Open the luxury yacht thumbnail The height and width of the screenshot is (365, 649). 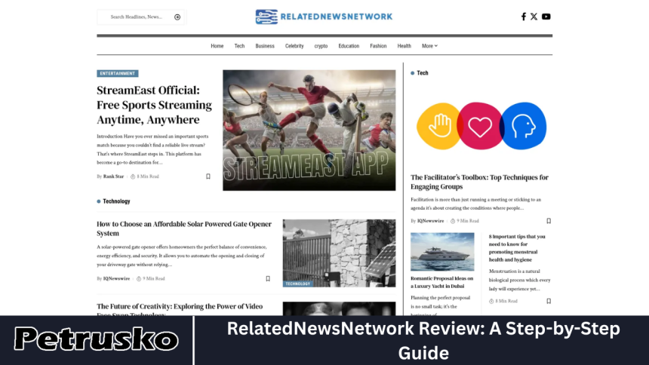(x=442, y=252)
